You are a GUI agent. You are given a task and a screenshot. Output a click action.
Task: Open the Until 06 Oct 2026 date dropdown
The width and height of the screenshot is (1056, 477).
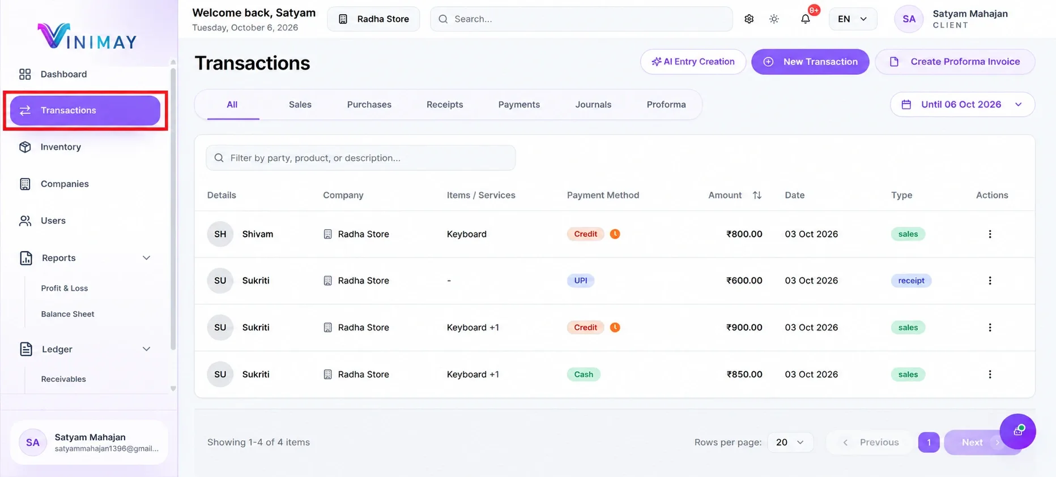point(963,105)
